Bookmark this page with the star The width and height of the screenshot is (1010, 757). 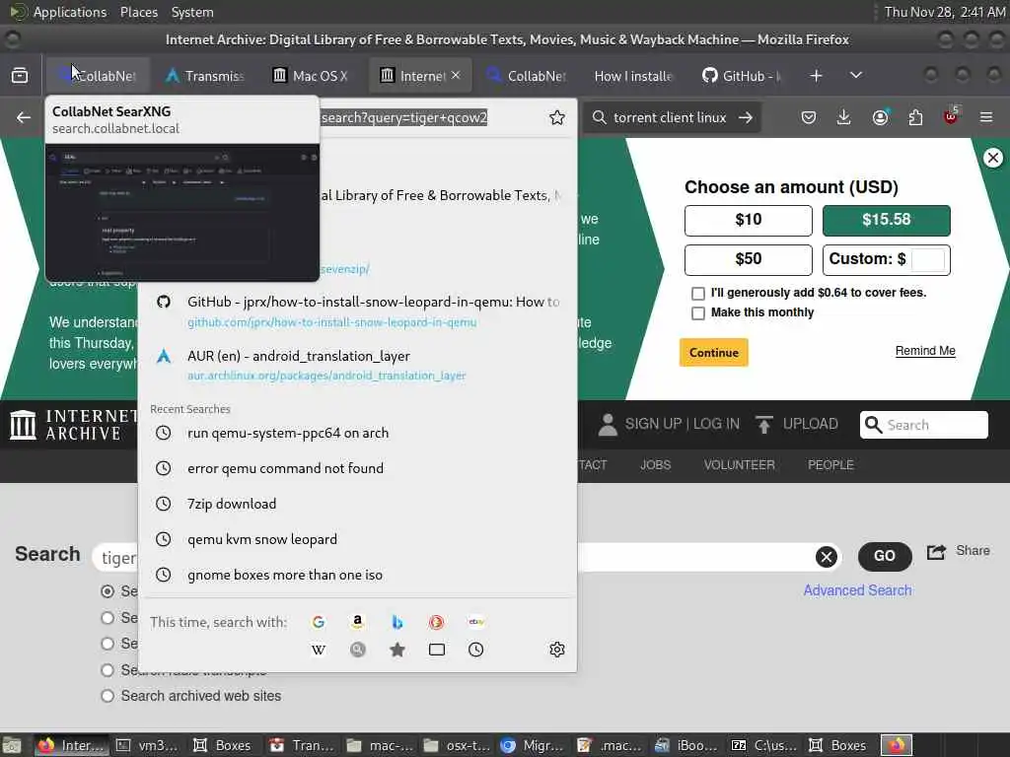(557, 117)
